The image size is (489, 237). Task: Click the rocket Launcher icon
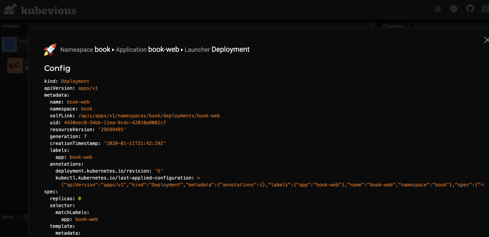click(x=50, y=50)
